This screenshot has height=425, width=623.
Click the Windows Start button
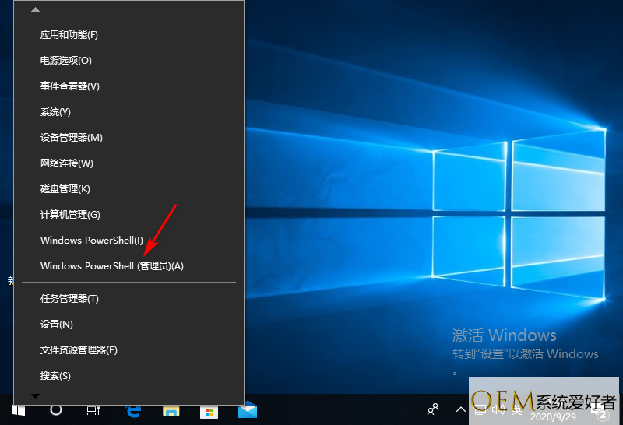(x=19, y=409)
